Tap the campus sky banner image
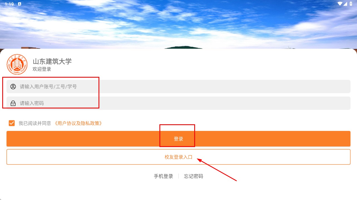This screenshot has width=357, height=200. 178,24
